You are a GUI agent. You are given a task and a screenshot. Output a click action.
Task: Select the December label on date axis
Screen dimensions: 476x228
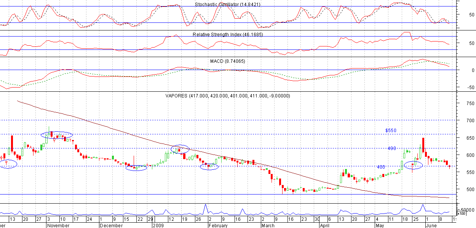pos(110,225)
